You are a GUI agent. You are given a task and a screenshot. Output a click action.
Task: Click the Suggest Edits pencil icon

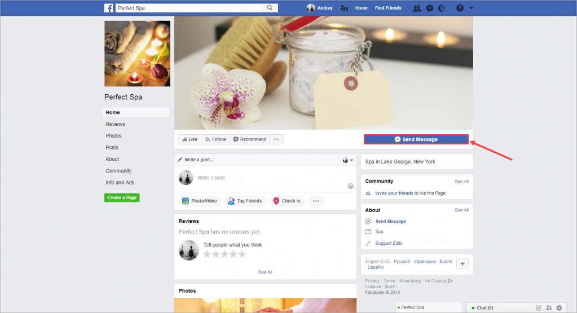368,243
